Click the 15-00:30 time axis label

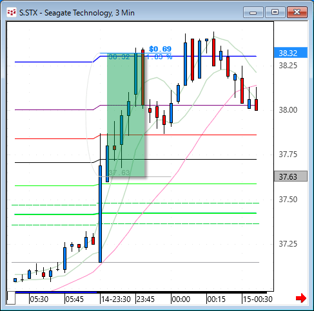[257, 299]
